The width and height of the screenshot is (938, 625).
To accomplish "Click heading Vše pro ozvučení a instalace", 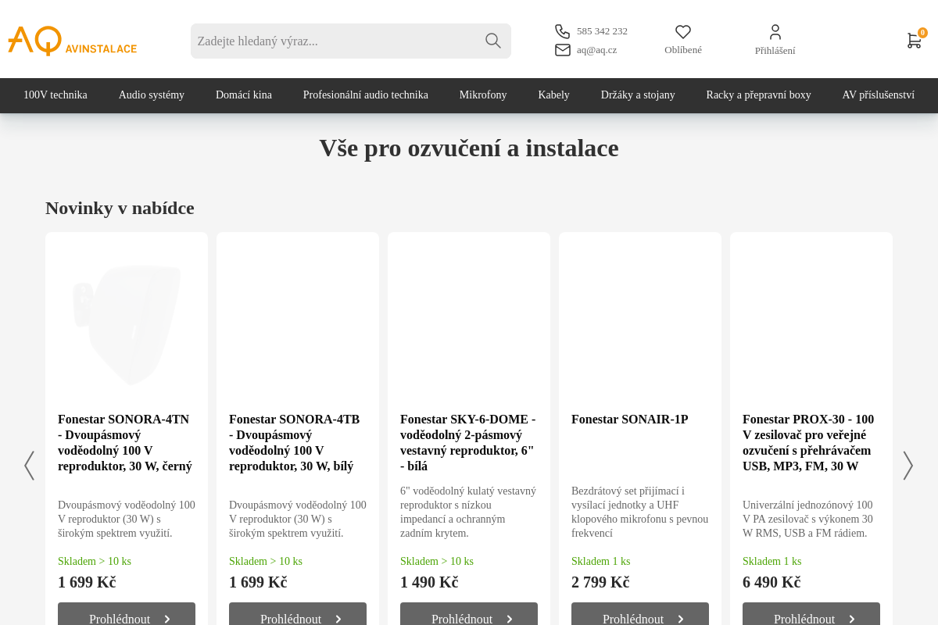I will click(469, 148).
